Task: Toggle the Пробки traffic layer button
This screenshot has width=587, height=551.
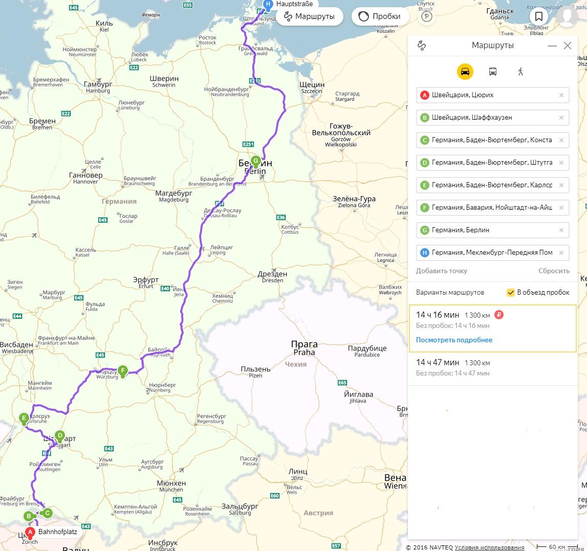Action: pyautogui.click(x=380, y=16)
